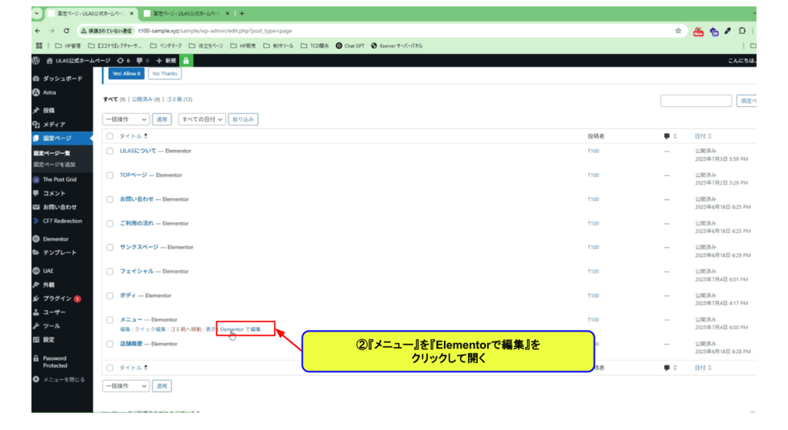Open a new browser tab with plus
This screenshot has height=430, width=788.
[242, 14]
